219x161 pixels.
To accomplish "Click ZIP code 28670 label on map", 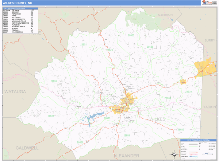I will coord(188,91).
